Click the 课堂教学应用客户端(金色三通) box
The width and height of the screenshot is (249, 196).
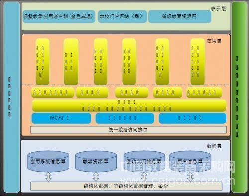pos(59,16)
